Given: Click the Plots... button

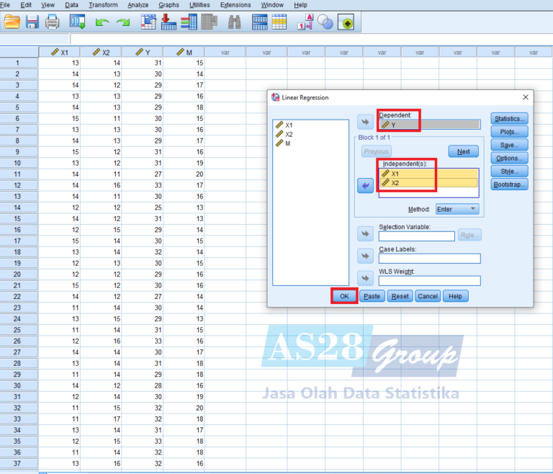Looking at the screenshot, I should click(x=509, y=132).
